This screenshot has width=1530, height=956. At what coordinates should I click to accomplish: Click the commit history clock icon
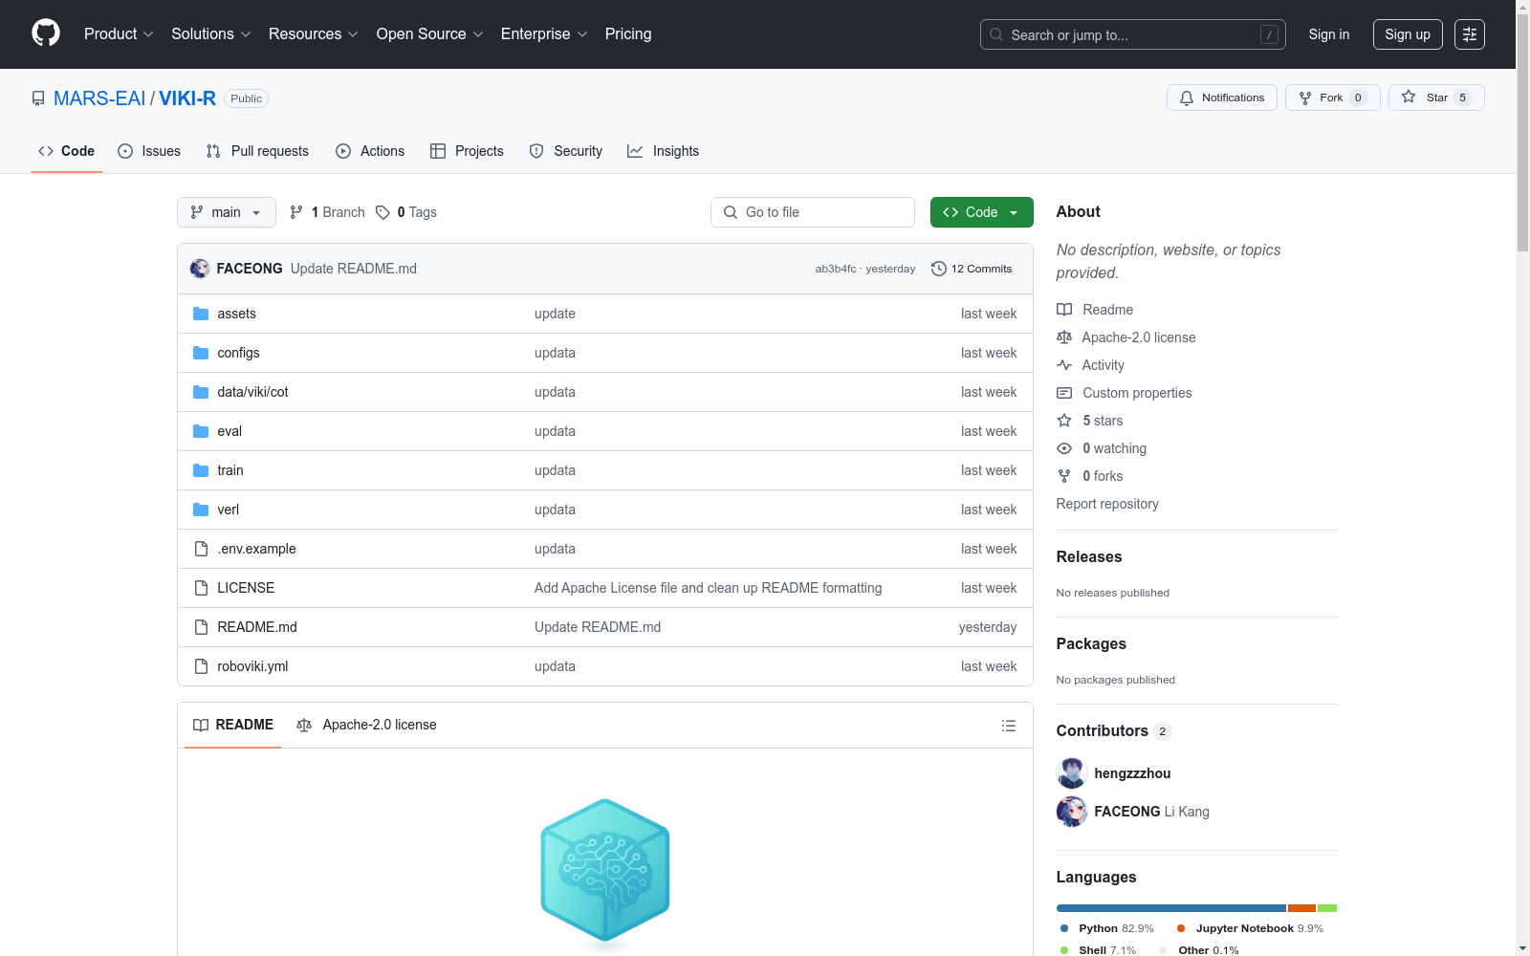click(x=939, y=269)
